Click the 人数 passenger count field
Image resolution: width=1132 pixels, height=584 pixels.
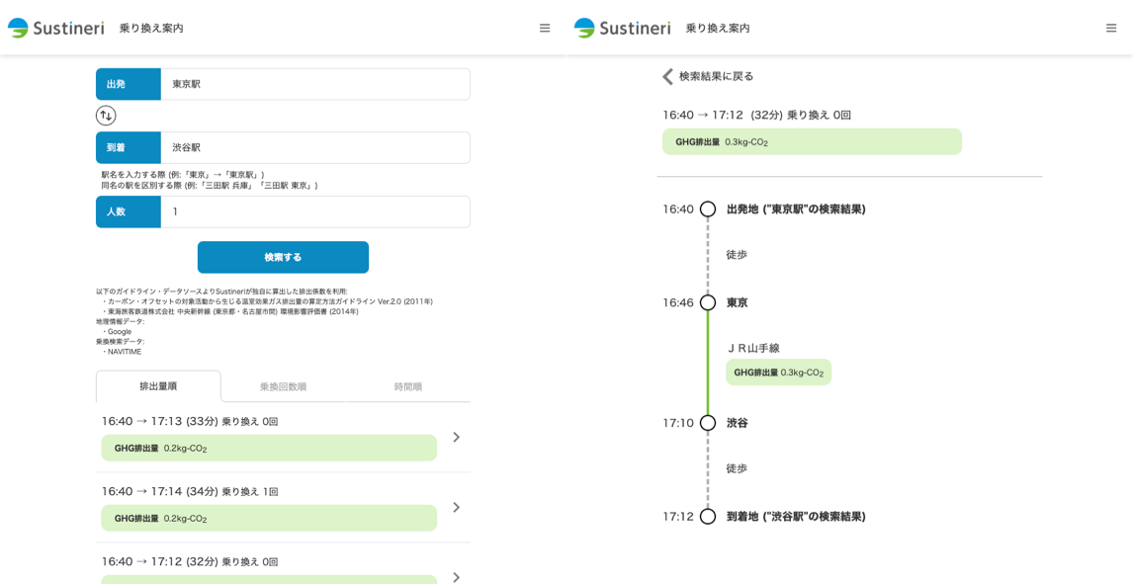click(314, 211)
